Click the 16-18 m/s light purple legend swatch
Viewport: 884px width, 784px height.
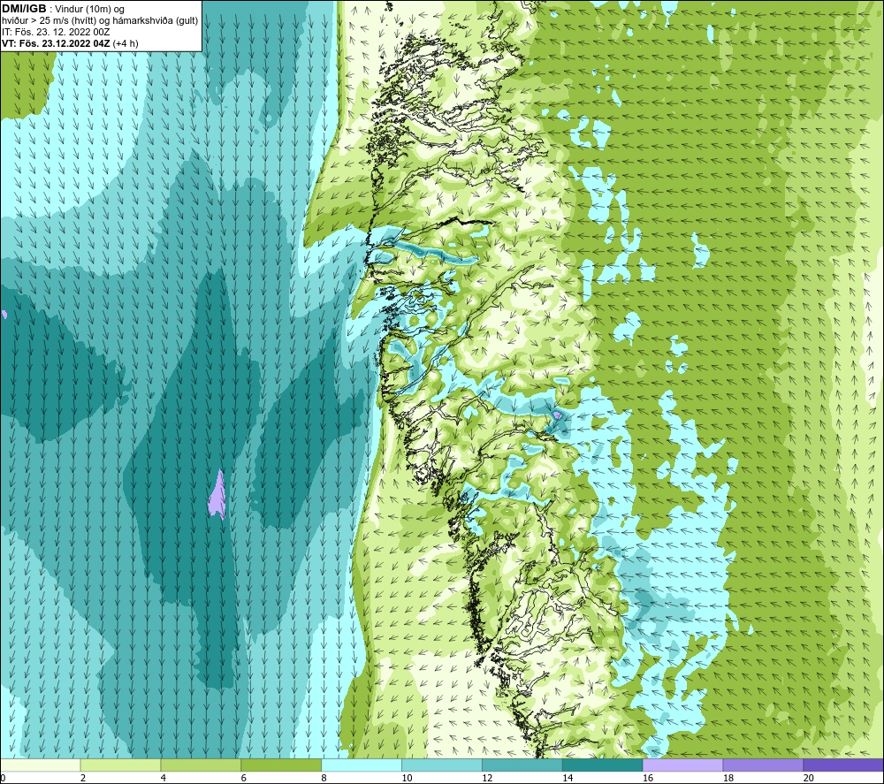(x=682, y=765)
